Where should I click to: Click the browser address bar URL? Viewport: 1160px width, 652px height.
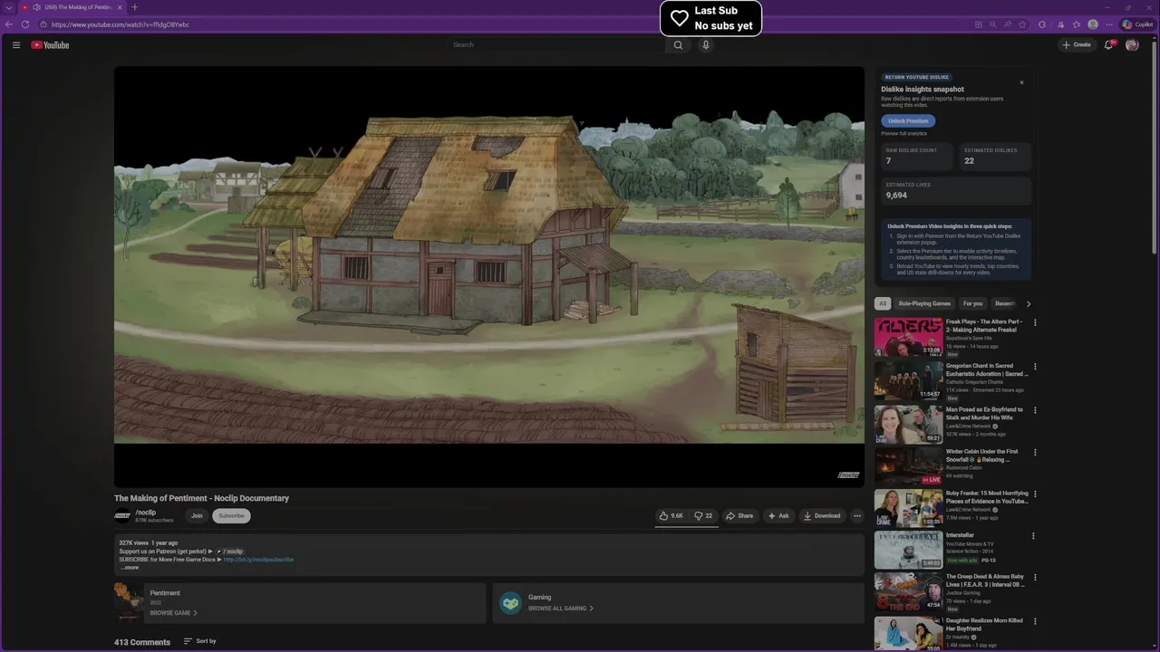click(x=121, y=24)
